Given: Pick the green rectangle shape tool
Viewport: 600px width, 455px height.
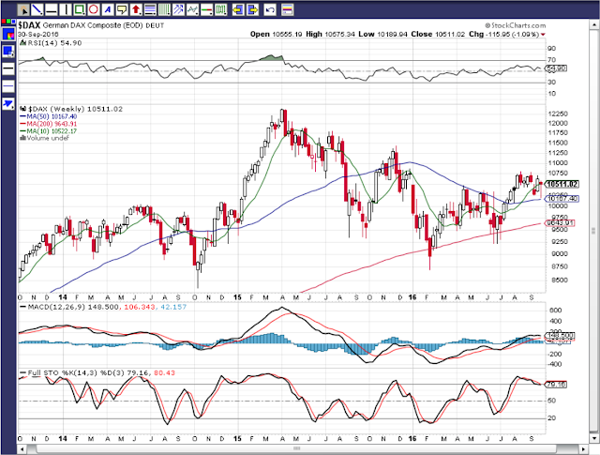Looking at the screenshot, I should [79, 9].
